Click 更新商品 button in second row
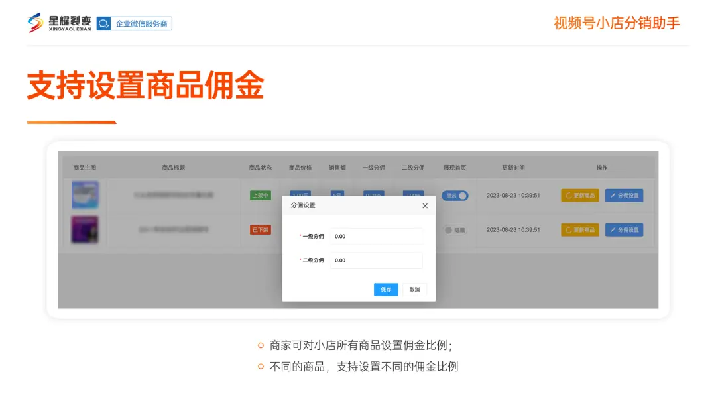 [580, 230]
